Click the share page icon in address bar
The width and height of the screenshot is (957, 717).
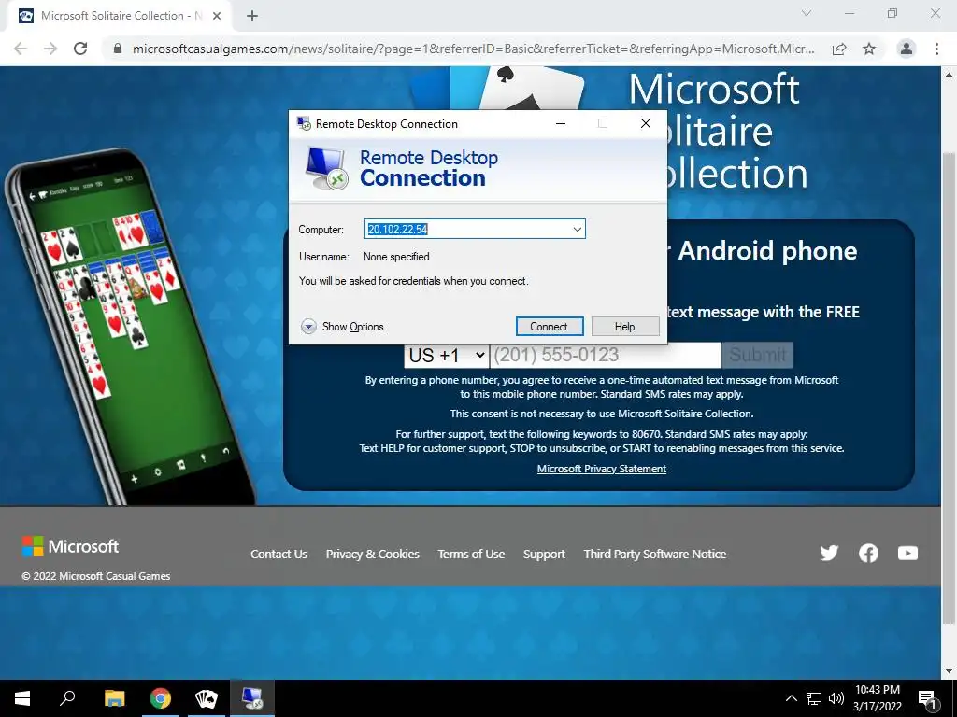click(839, 49)
